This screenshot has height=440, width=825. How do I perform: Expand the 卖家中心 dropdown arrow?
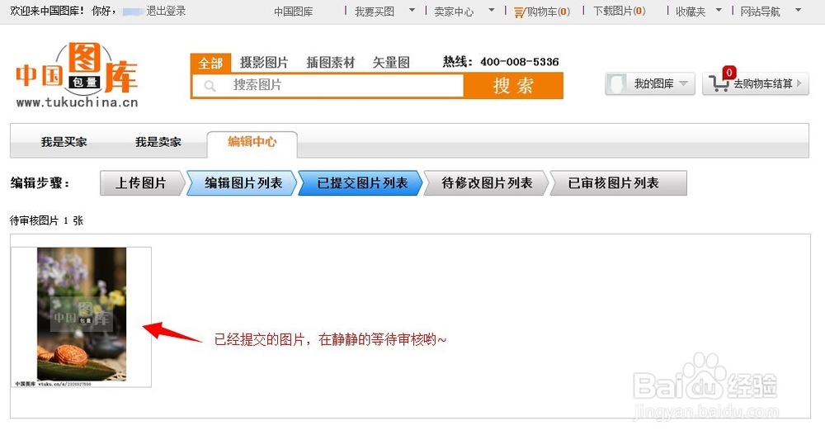point(492,10)
